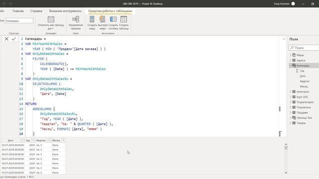Click the search magnifier icon in Поля
Viewport: 319px width, 179px height.
click(x=292, y=48)
